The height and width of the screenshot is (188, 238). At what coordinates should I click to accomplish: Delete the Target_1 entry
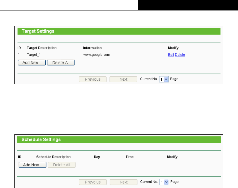click(180, 55)
